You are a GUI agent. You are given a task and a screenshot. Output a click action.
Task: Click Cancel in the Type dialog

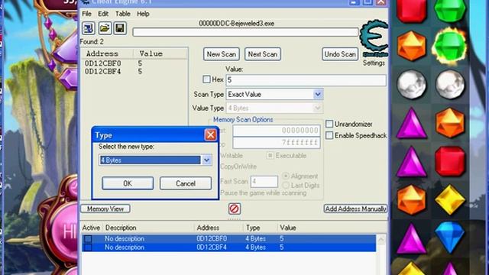coord(186,183)
